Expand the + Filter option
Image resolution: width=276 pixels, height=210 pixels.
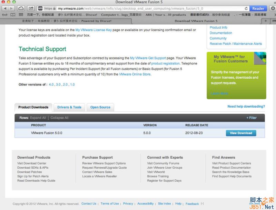(x=252, y=118)
